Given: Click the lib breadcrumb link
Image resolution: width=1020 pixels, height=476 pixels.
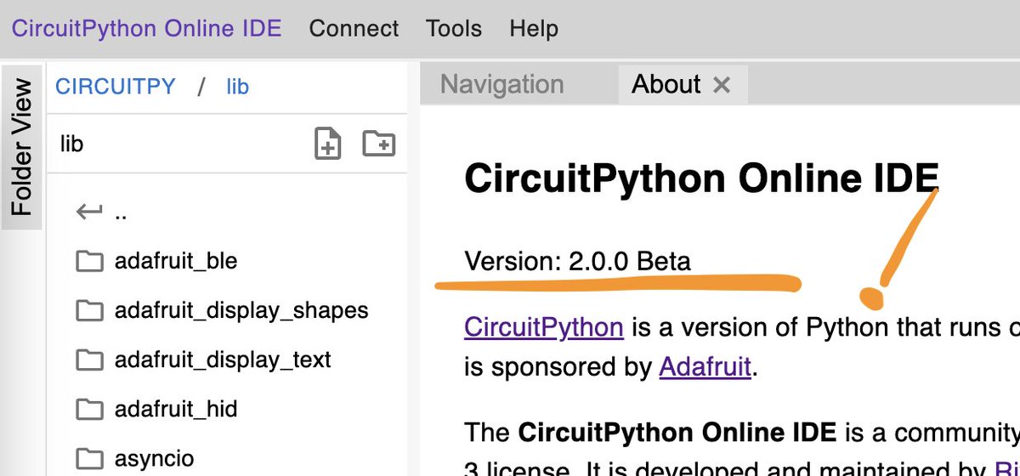Looking at the screenshot, I should click(x=237, y=86).
